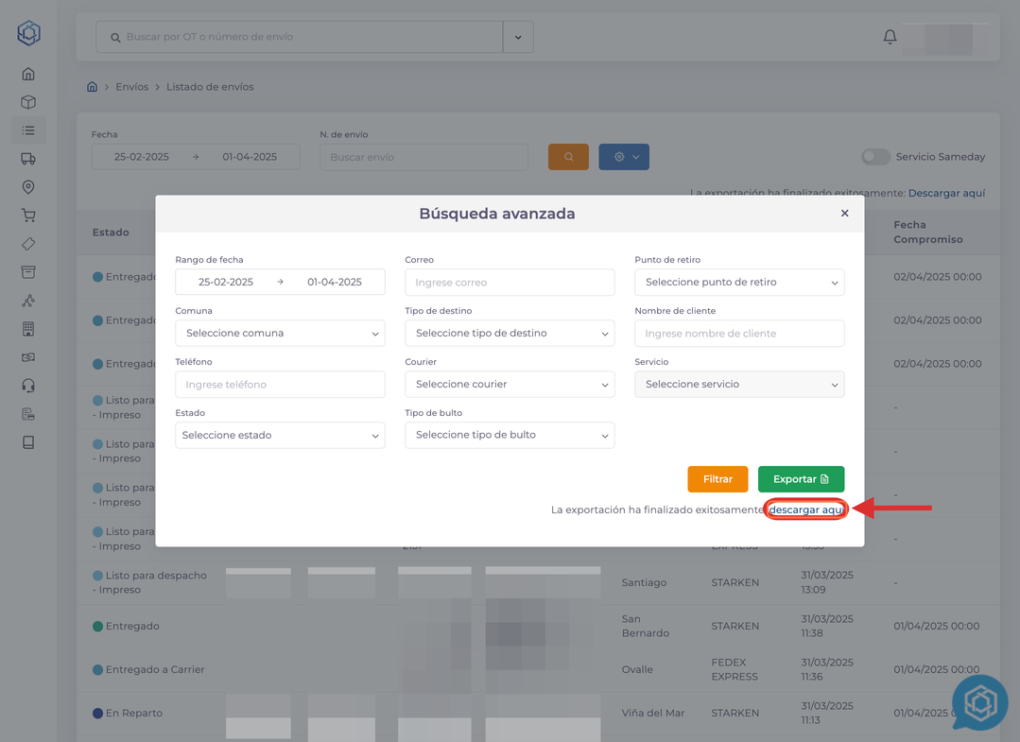
Task: Close the Búsqueda avanzada dialog
Action: pos(844,214)
